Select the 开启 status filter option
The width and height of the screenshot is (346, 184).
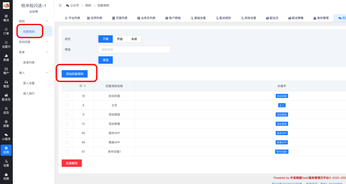coord(120,39)
